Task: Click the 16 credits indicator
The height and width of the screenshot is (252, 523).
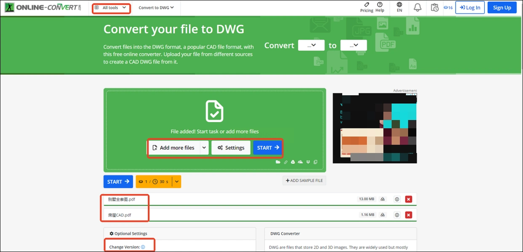Action: coord(448,8)
